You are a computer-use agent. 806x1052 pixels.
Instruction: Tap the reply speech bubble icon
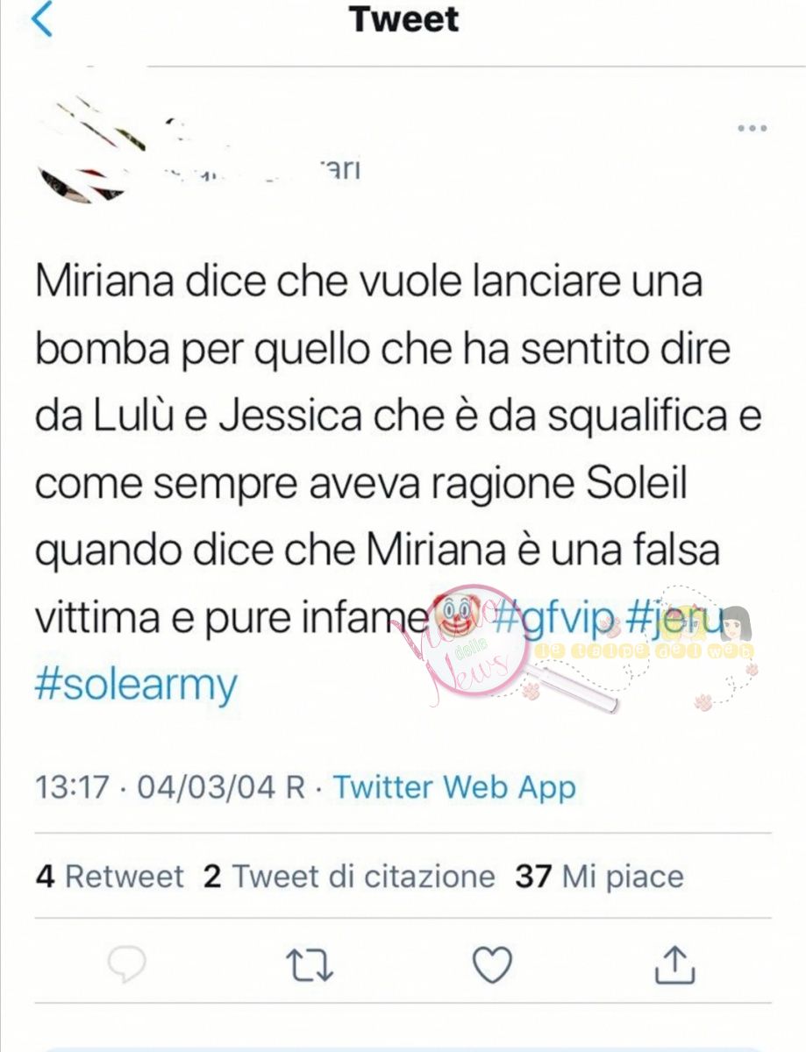126,965
